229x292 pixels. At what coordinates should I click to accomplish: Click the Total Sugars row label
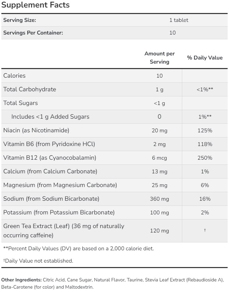[20, 103]
